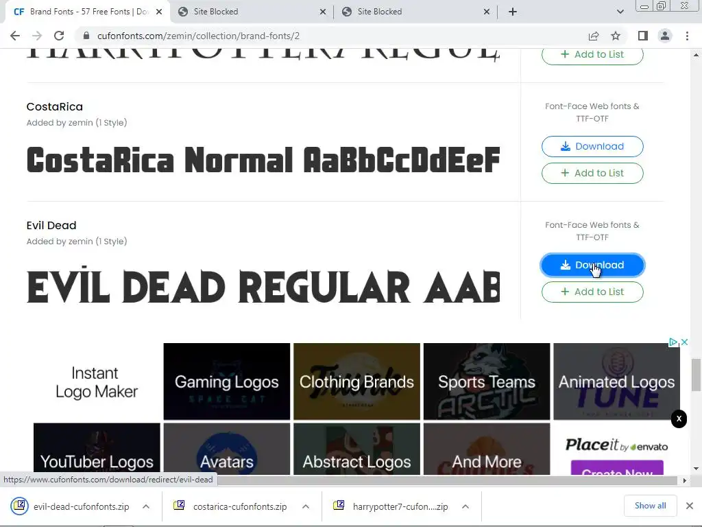Open the profile avatar menu
Viewport: 702px width, 527px height.
[665, 36]
